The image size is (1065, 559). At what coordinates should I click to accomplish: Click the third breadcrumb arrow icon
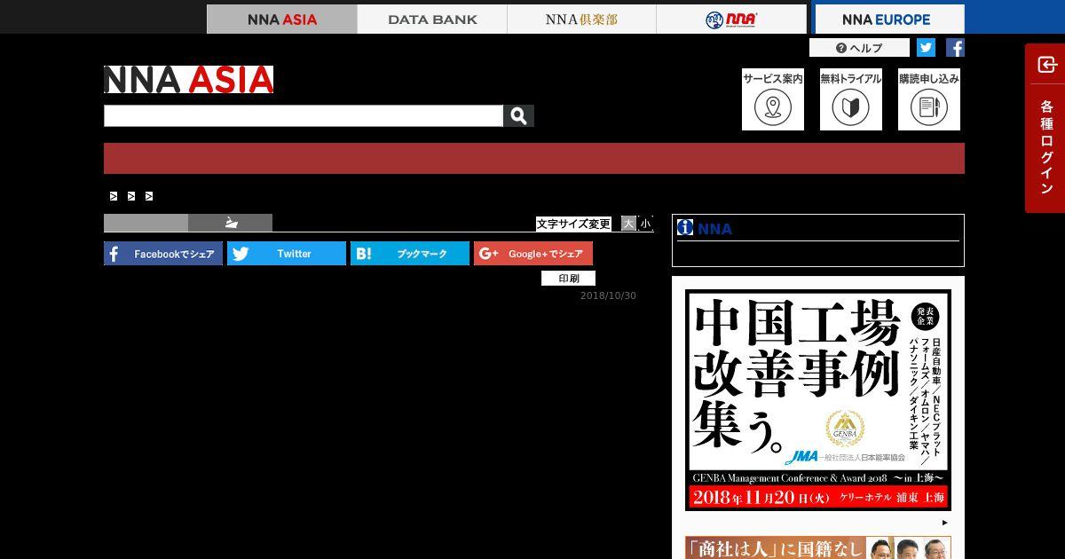point(149,196)
